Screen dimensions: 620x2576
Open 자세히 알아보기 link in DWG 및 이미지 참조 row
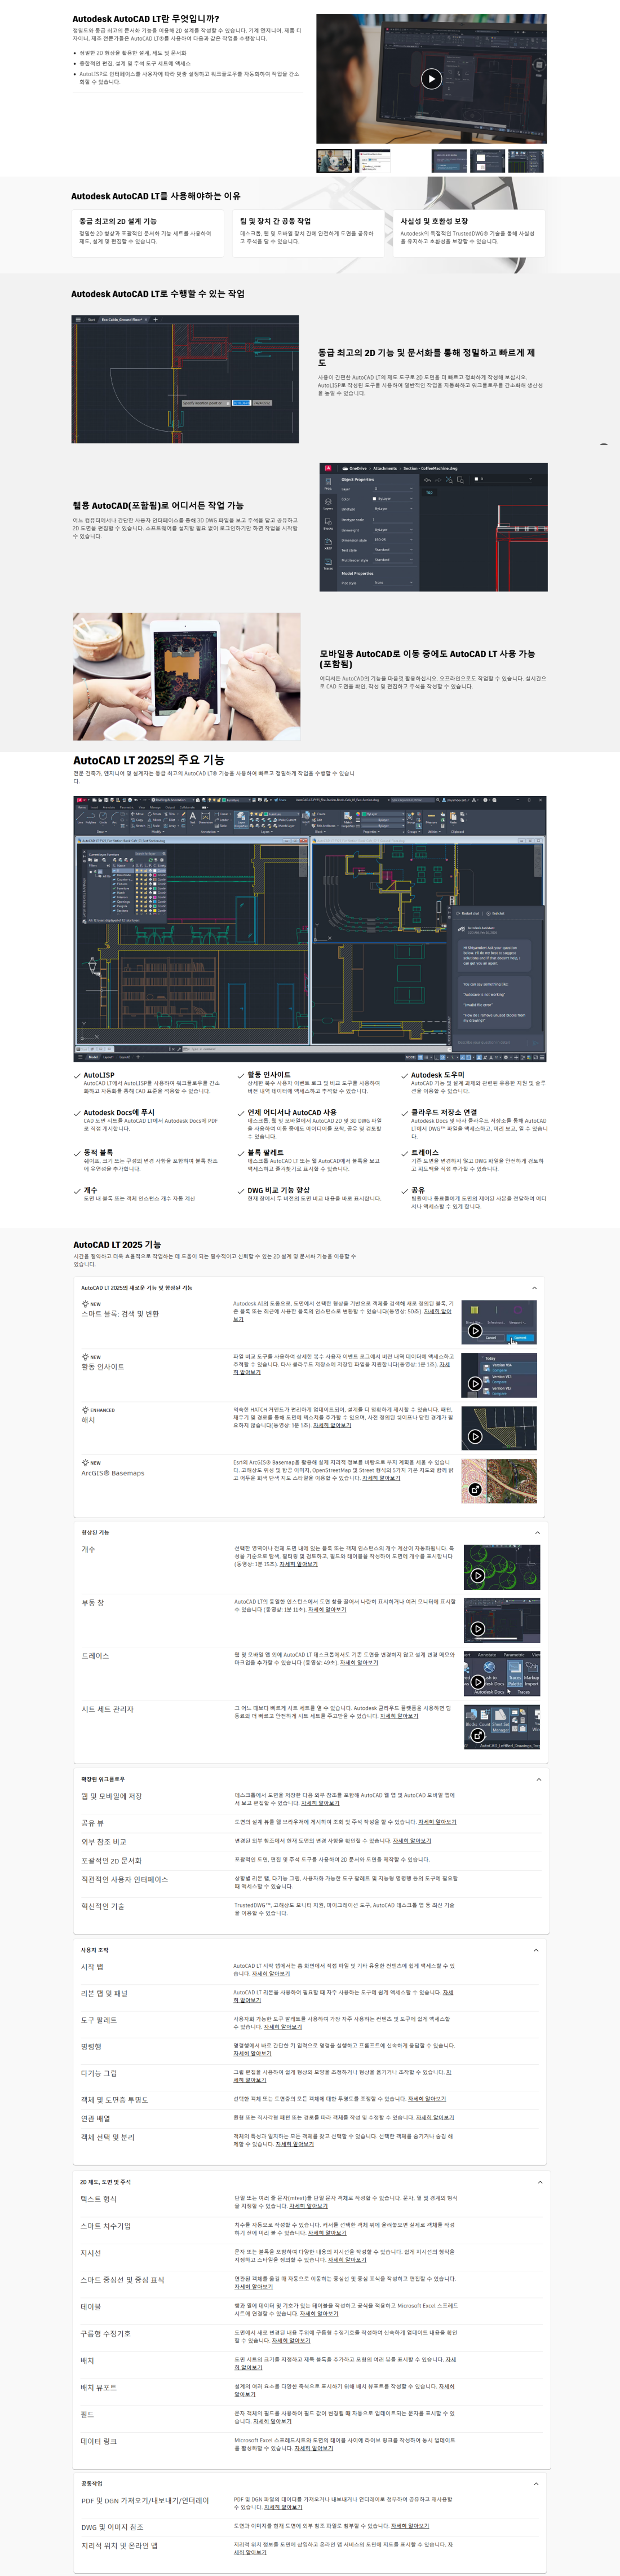(409, 2526)
